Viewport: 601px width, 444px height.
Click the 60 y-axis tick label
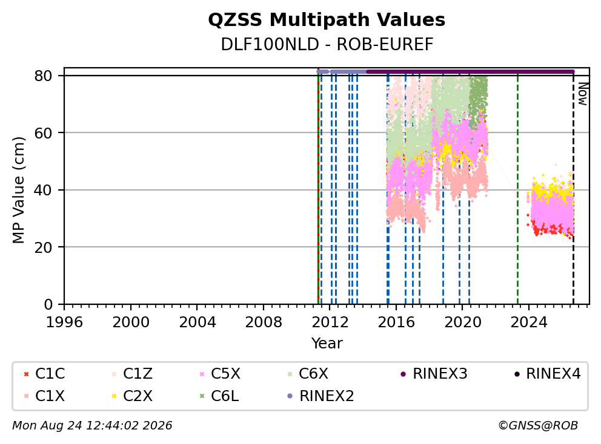click(x=43, y=133)
